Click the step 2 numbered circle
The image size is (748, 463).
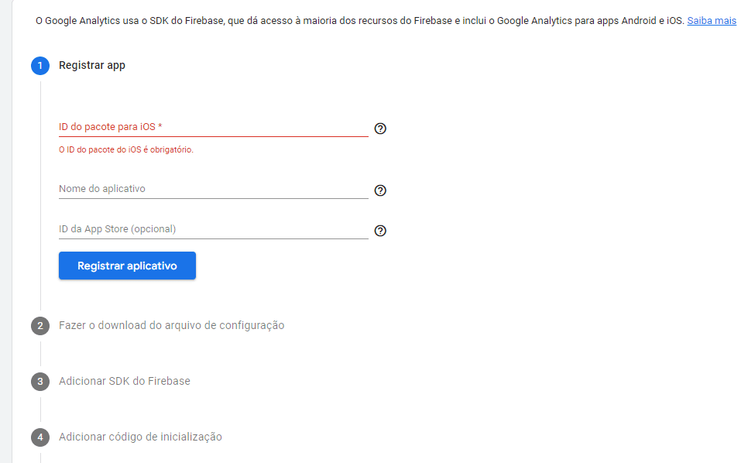pyautogui.click(x=40, y=325)
